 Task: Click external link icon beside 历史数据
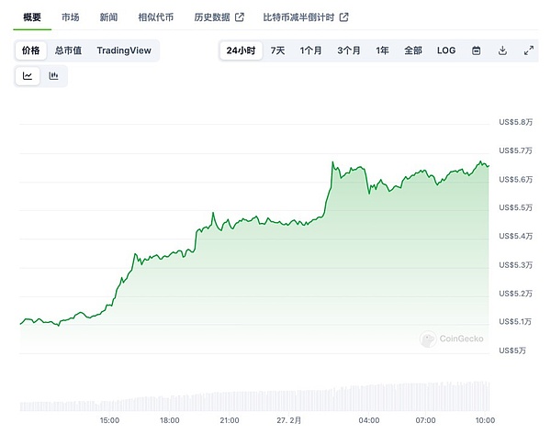click(x=240, y=17)
